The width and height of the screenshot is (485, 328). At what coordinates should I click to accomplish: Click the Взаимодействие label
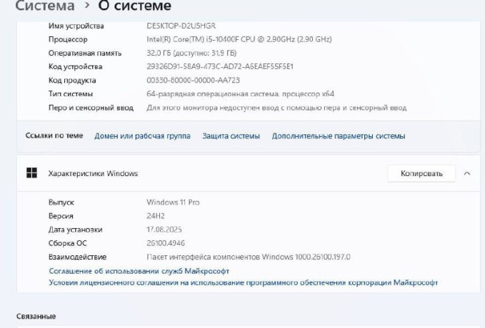pyautogui.click(x=77, y=257)
